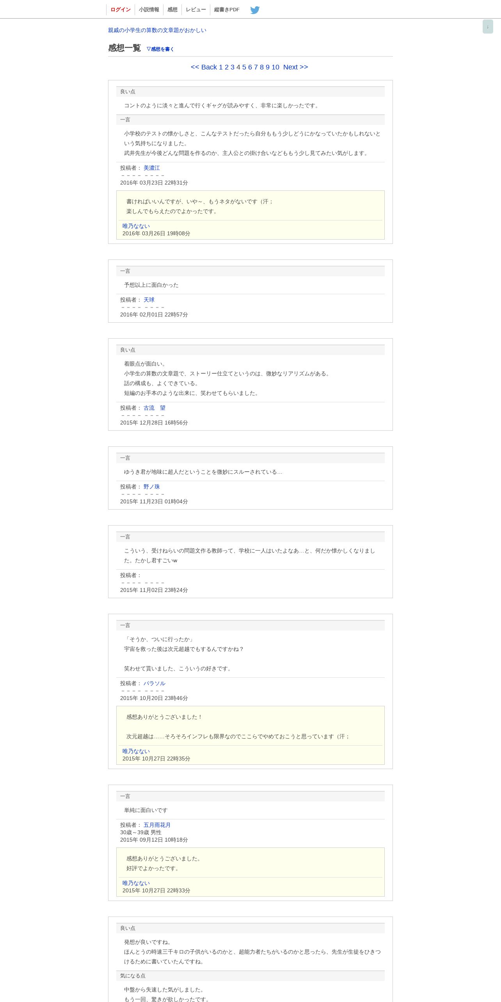The image size is (501, 1002).
Task: Open author 唯乃なない link in the first reply
Action: [x=136, y=226]
